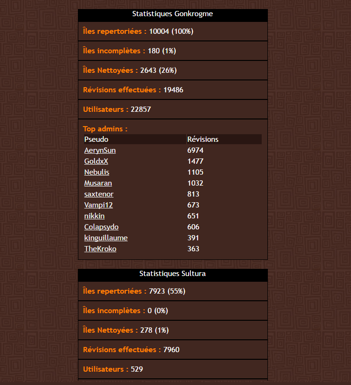
Task: Select the Statistiques Sultura title bar
Action: (x=172, y=274)
